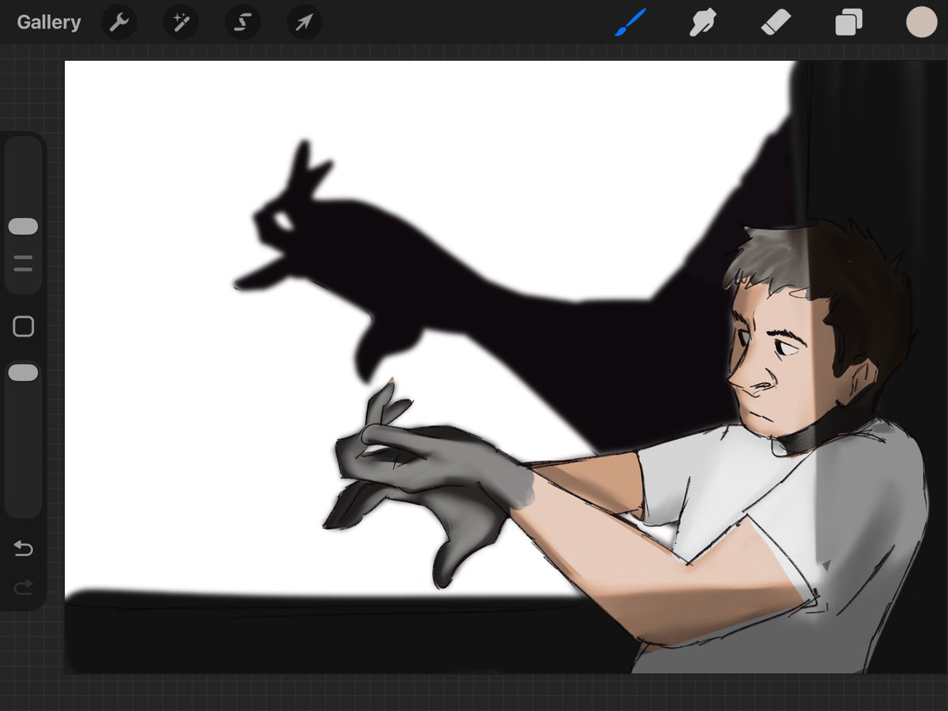948x711 pixels.
Task: Activate the Selection tool
Action: point(243,23)
